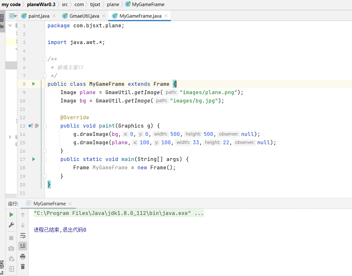Click the attach debugger bug icon
352x276 pixels.
pyautogui.click(x=11, y=259)
